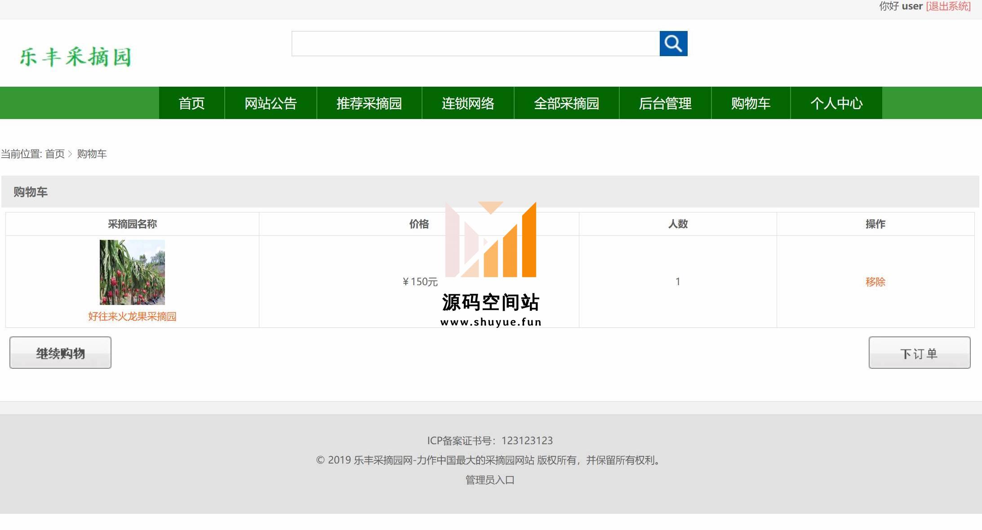Focus the search text field
982x530 pixels.
pyautogui.click(x=475, y=44)
